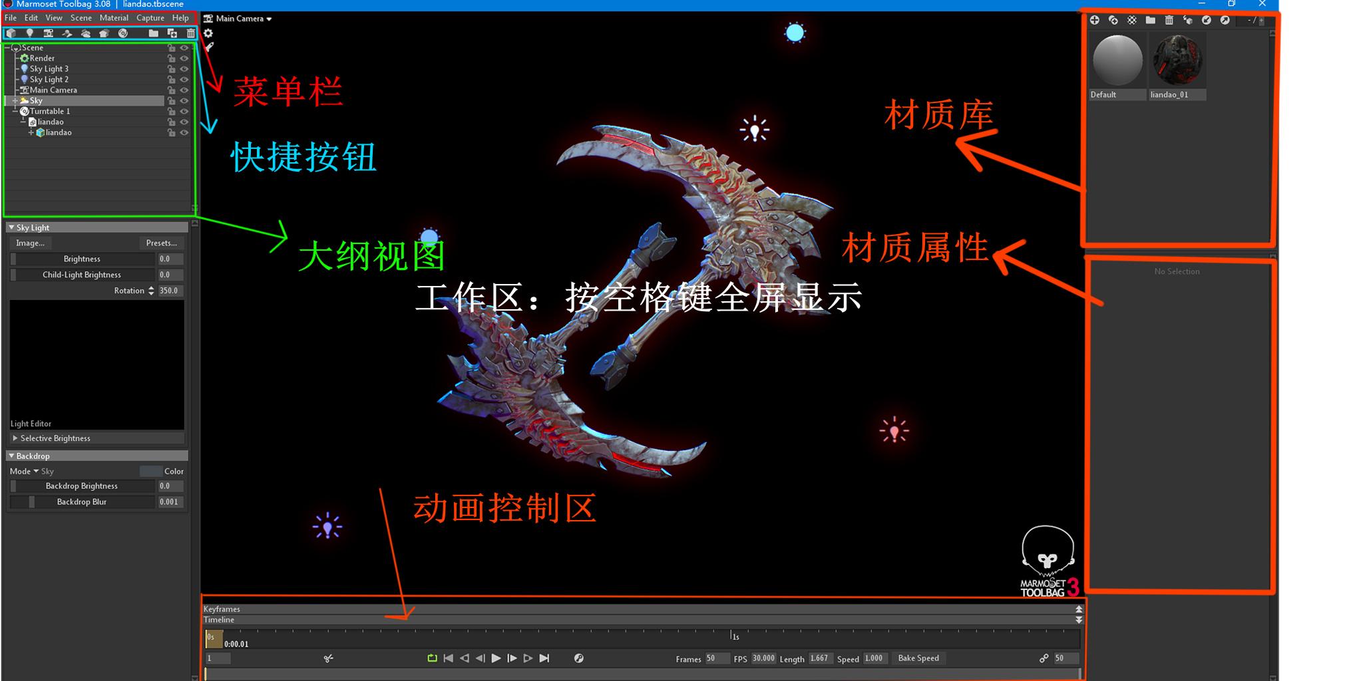Open the backdrop Color swatch

pyautogui.click(x=151, y=472)
